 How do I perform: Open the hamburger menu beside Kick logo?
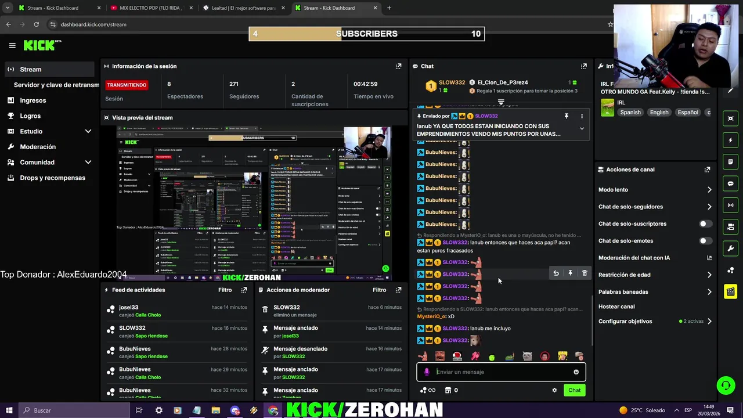pyautogui.click(x=12, y=45)
